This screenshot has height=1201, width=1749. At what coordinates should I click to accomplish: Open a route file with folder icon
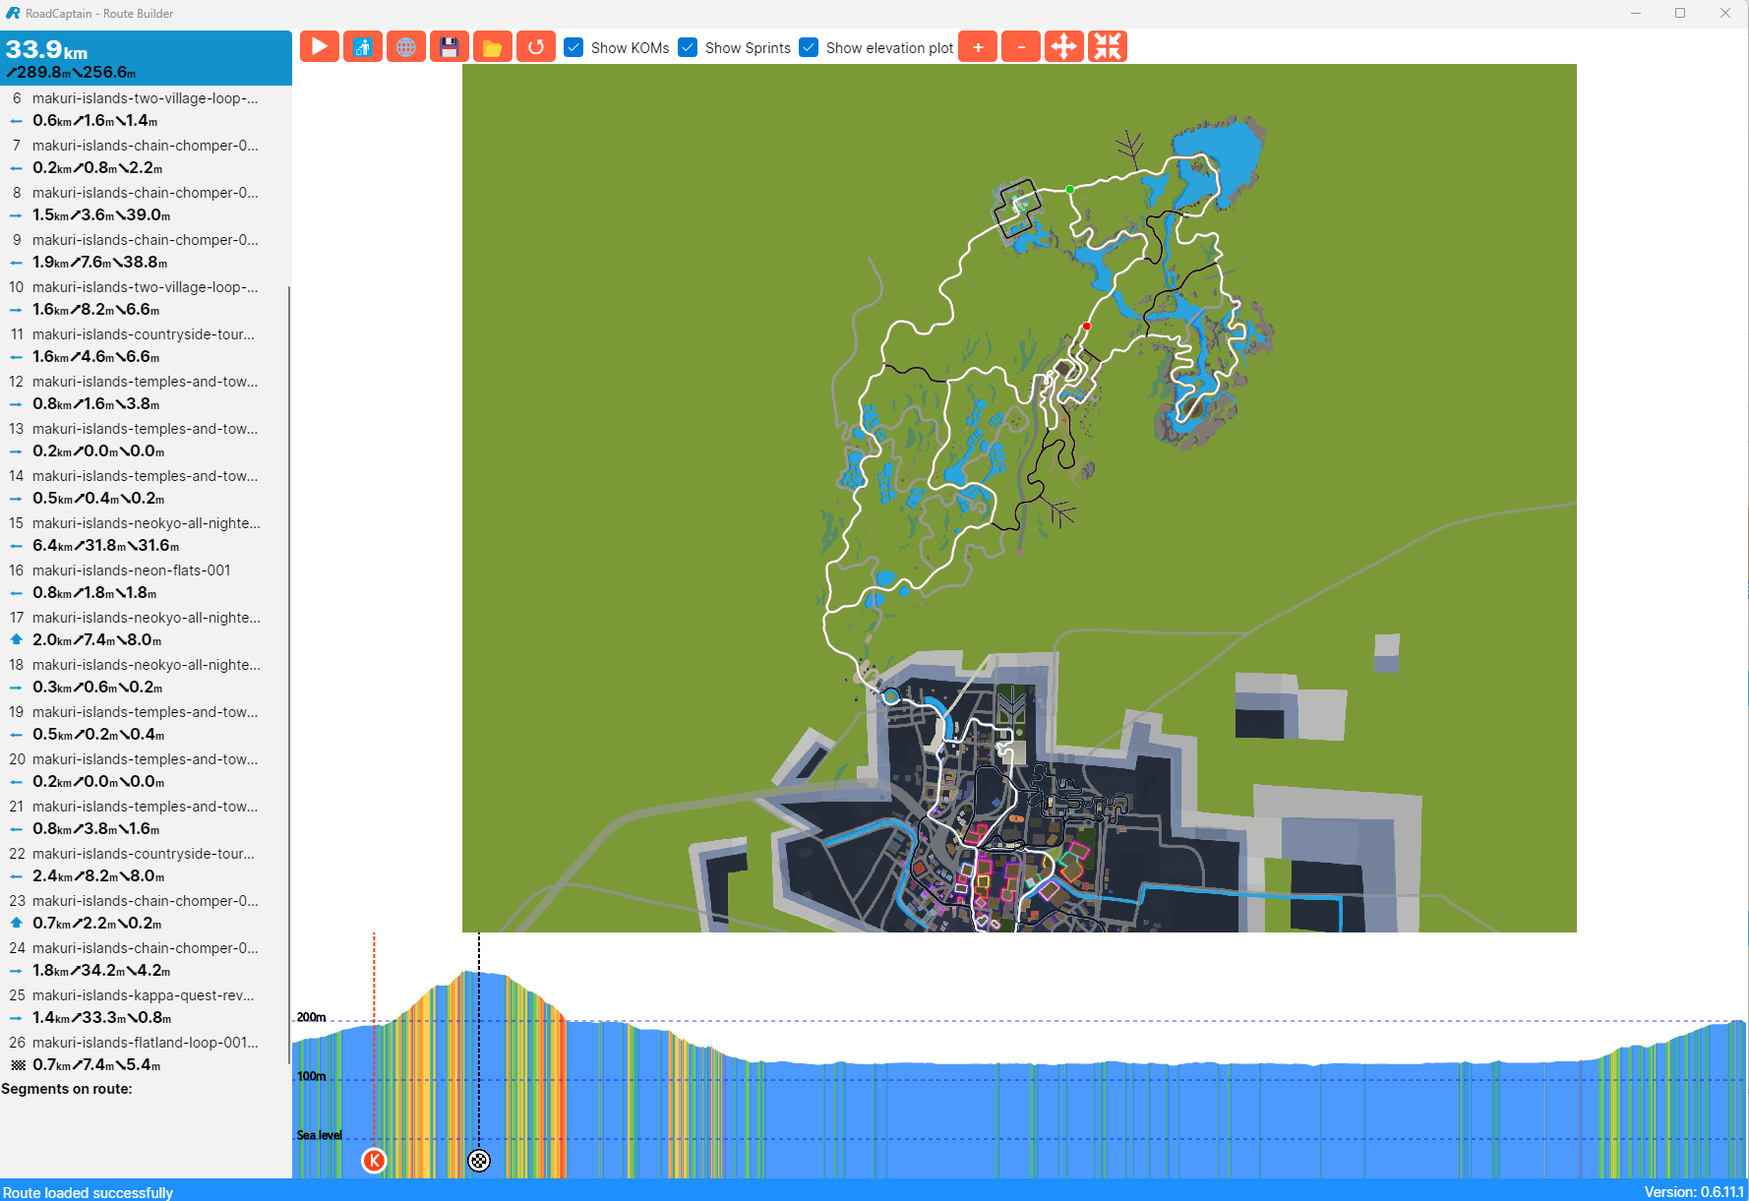[492, 47]
